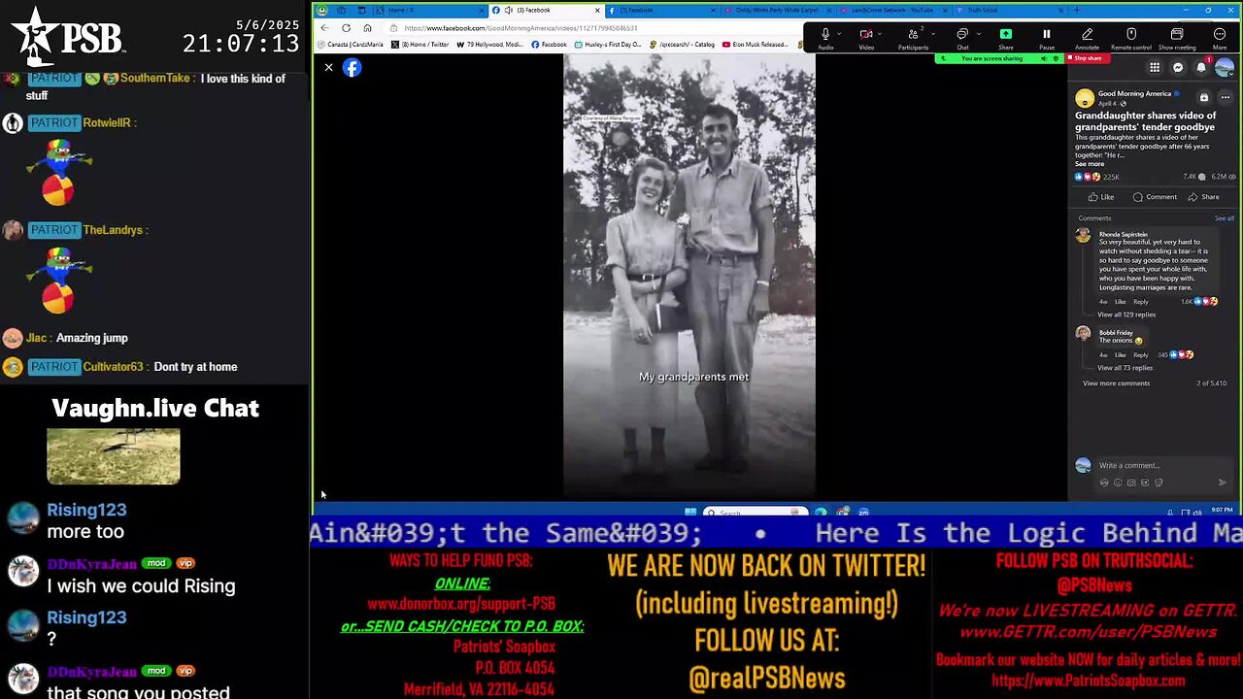
Task: Click the Comment button under the post
Action: click(1155, 197)
